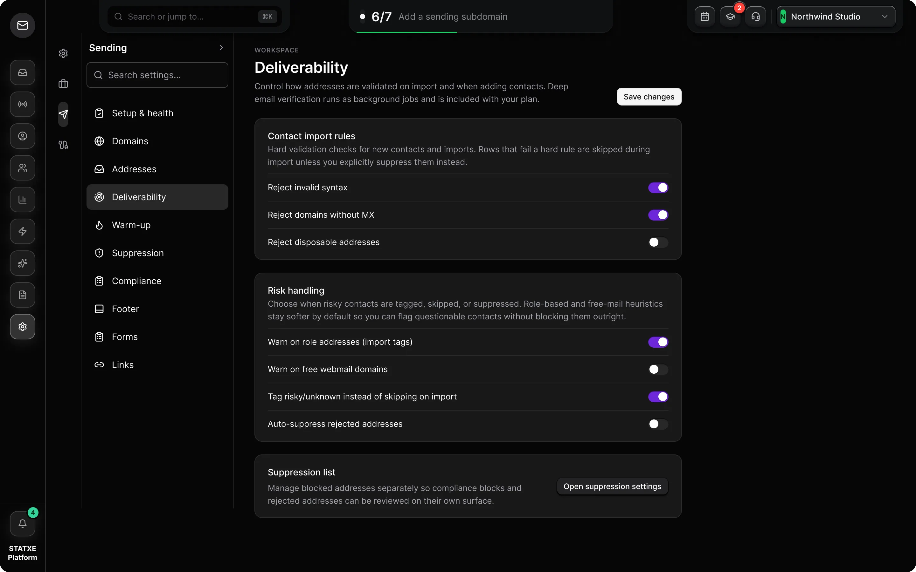Click the Add a sending subdomain step
Image resolution: width=916 pixels, height=572 pixels.
(453, 17)
